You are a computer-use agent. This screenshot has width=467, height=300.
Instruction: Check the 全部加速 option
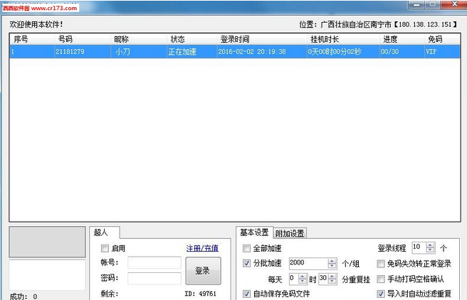(x=247, y=248)
